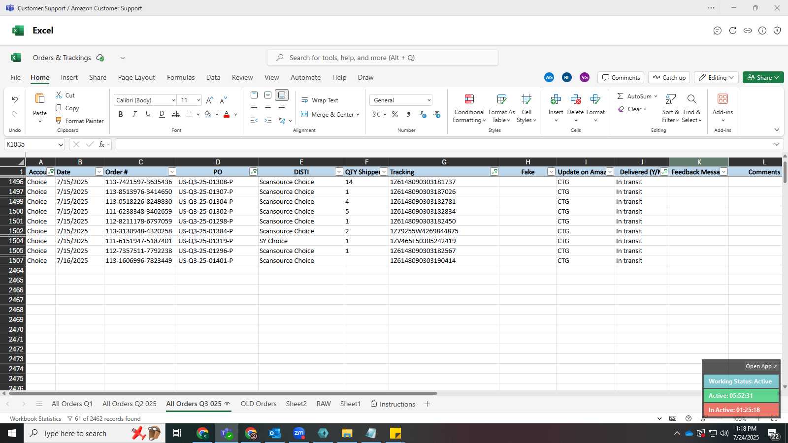The height and width of the screenshot is (443, 788).
Task: Open the Insert ribbon tab
Action: [69, 77]
